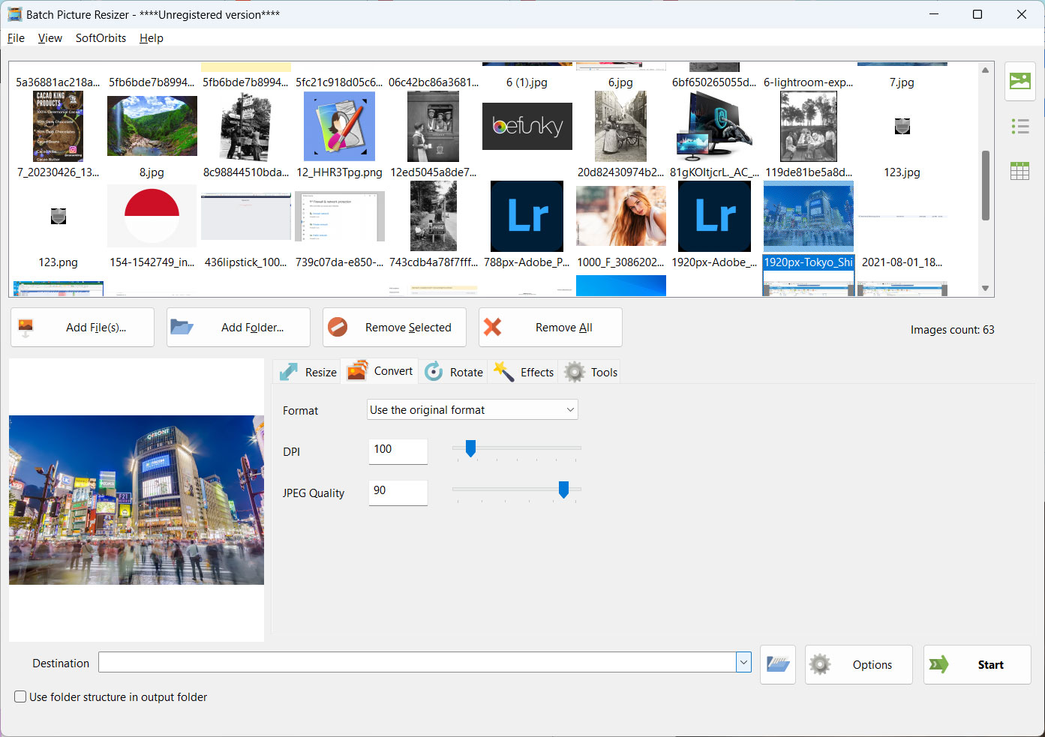Select the 8.jpg waterfall thumbnail
Screen dimensions: 1045x737
[152, 126]
